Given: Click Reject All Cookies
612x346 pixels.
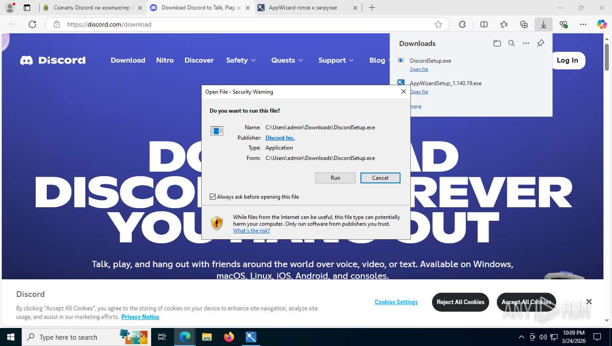Looking at the screenshot, I should (460, 302).
